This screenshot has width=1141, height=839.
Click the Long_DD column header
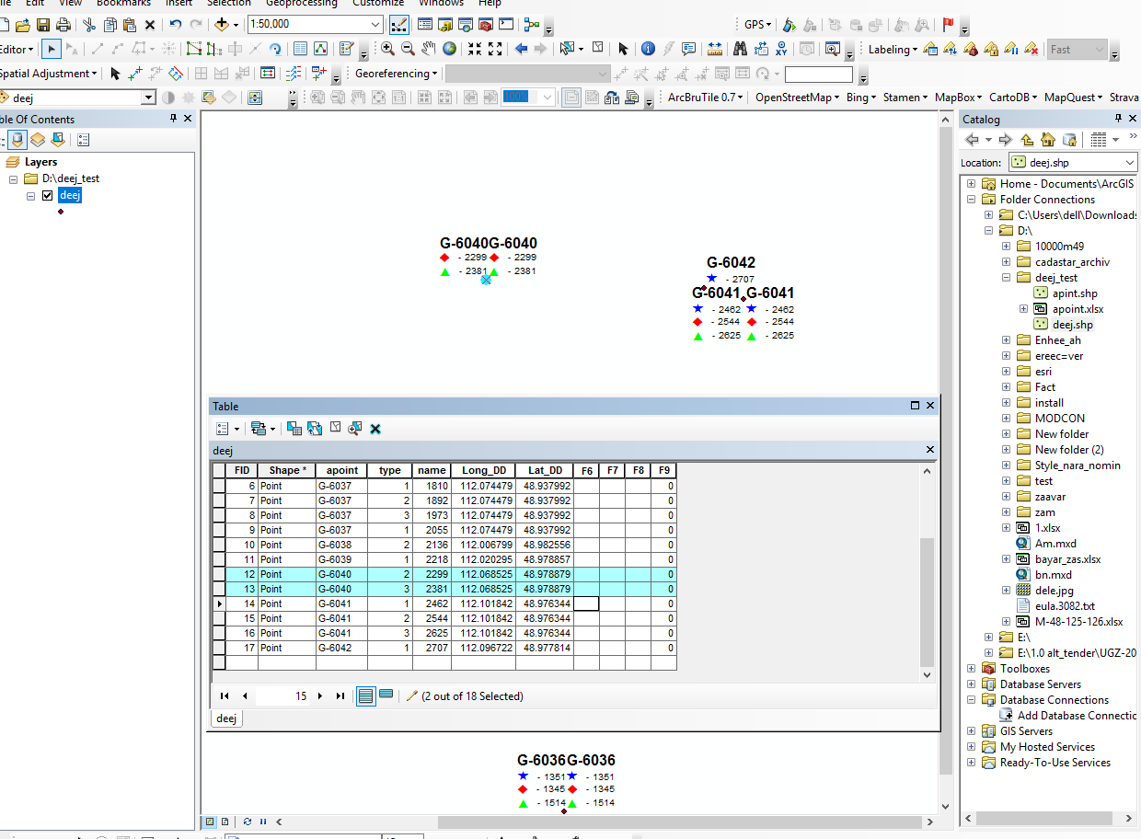coord(483,470)
